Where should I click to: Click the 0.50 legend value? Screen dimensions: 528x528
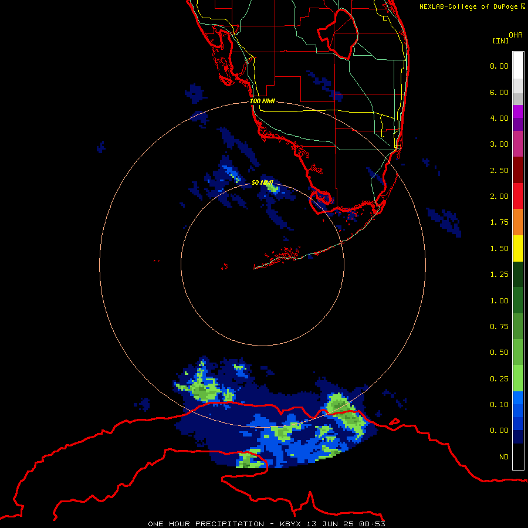point(499,353)
